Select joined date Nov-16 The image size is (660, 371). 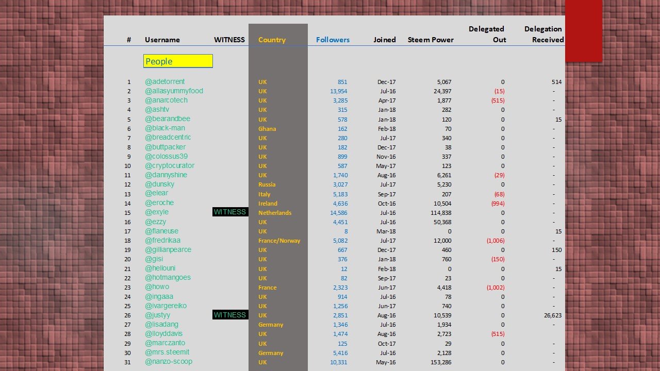tap(386, 157)
